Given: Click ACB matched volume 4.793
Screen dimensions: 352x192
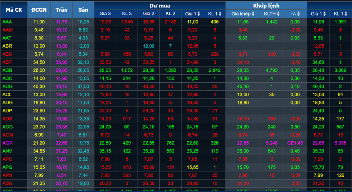Looking at the screenshot, I should (271, 70).
